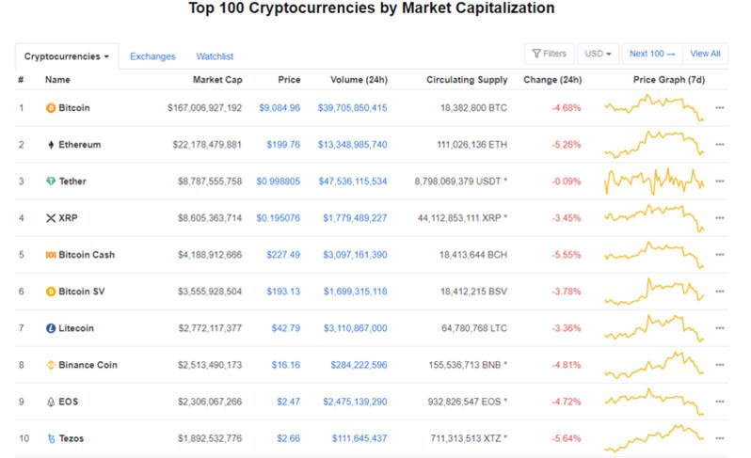This screenshot has height=458, width=751.
Task: Sort by the Market Cap column header
Action: click(217, 80)
